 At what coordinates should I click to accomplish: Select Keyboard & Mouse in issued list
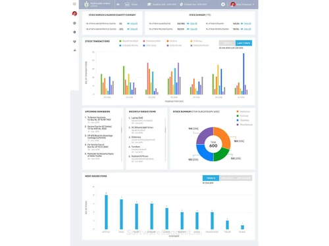coord(139,156)
